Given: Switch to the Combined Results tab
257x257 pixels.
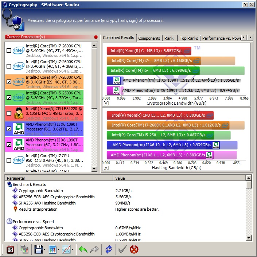Looking at the screenshot, I should click(x=118, y=38).
